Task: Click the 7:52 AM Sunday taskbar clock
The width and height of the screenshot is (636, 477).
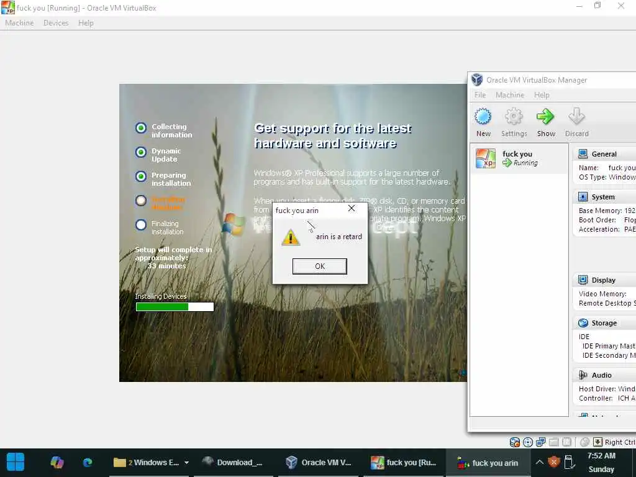Action: click(601, 462)
